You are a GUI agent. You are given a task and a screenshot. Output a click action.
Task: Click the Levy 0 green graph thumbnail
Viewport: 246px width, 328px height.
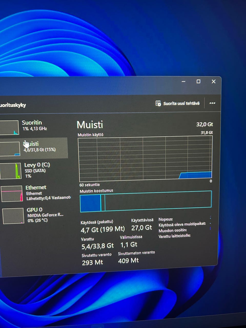point(11,171)
